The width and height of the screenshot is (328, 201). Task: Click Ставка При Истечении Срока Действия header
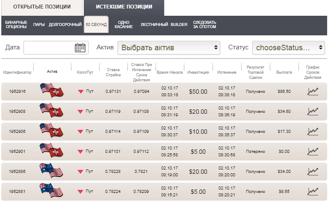point(142,72)
